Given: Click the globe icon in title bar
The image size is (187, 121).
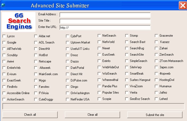Looking at the screenshot, I should pyautogui.click(x=3, y=5).
